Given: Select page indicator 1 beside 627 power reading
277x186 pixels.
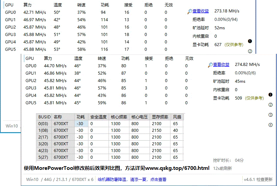Looking at the screenshot, I should point(249,41).
